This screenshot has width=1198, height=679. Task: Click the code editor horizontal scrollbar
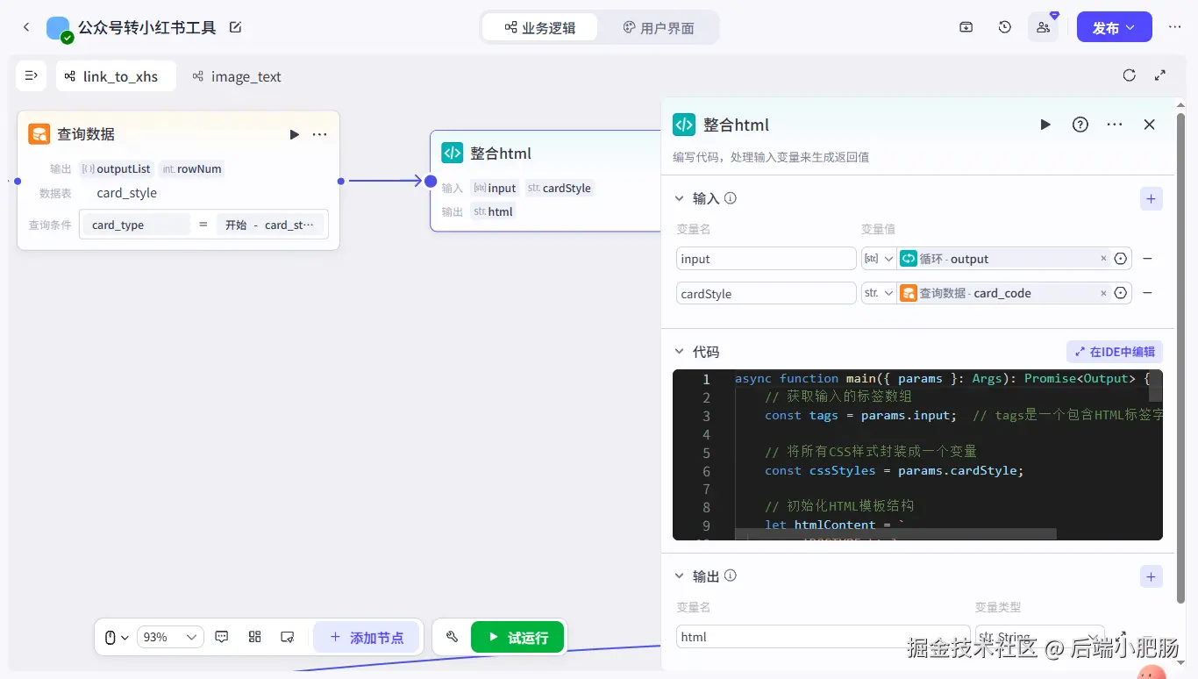(x=895, y=533)
